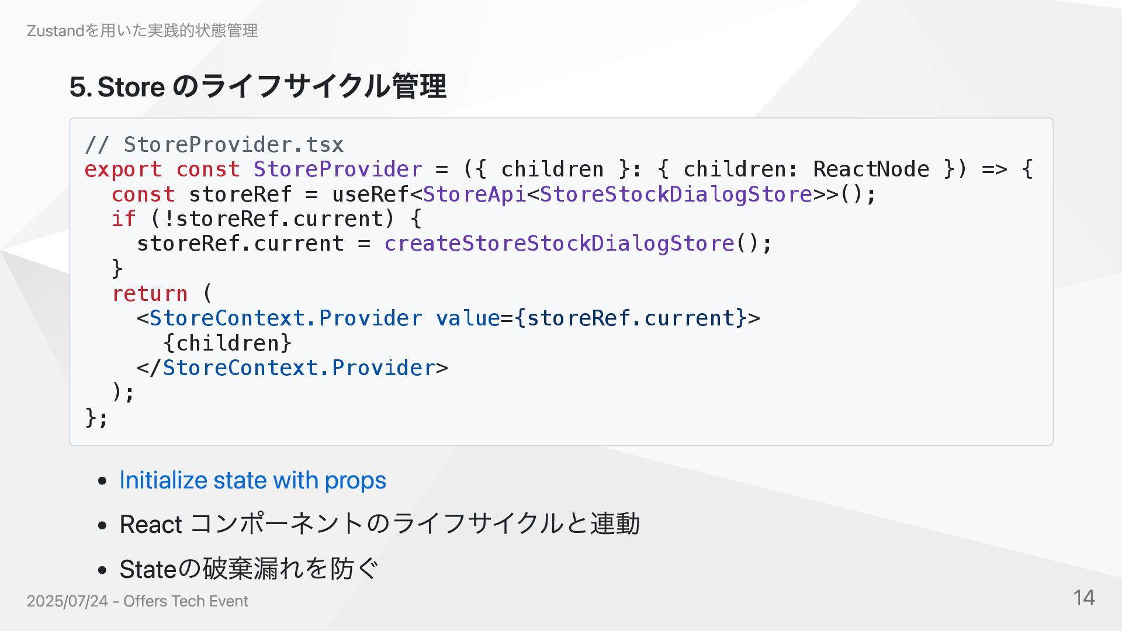Click the closing StoreContext.Provider tag
This screenshot has width=1122, height=631.
(x=292, y=368)
